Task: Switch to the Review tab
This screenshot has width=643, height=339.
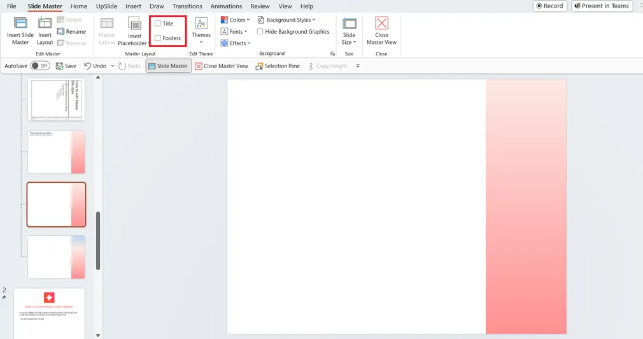Action: [260, 6]
